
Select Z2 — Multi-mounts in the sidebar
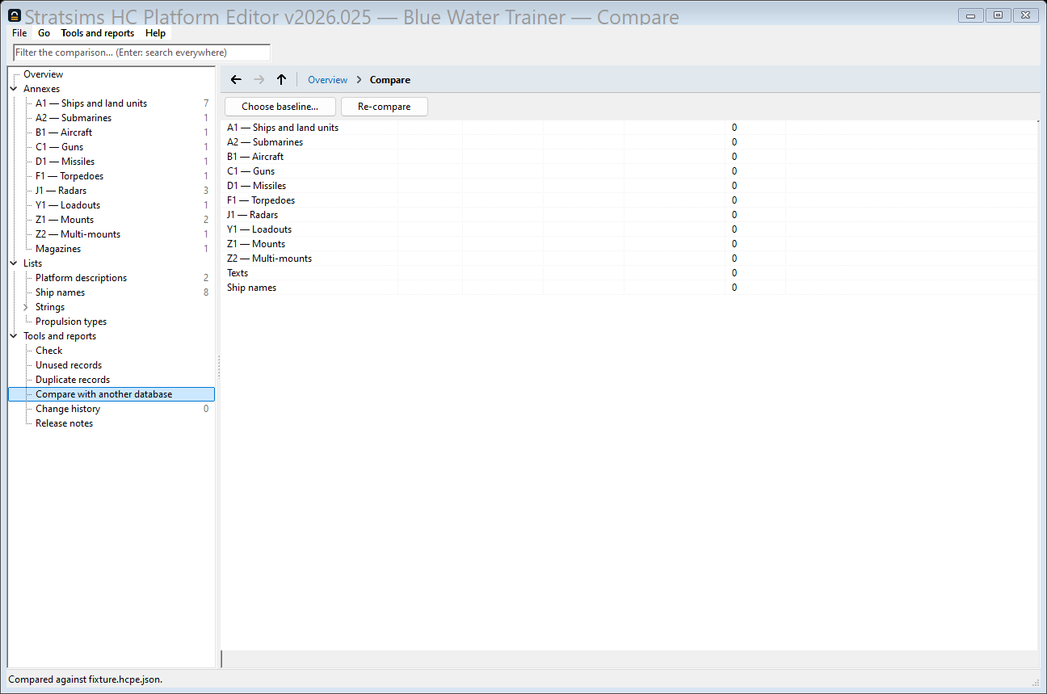click(78, 234)
